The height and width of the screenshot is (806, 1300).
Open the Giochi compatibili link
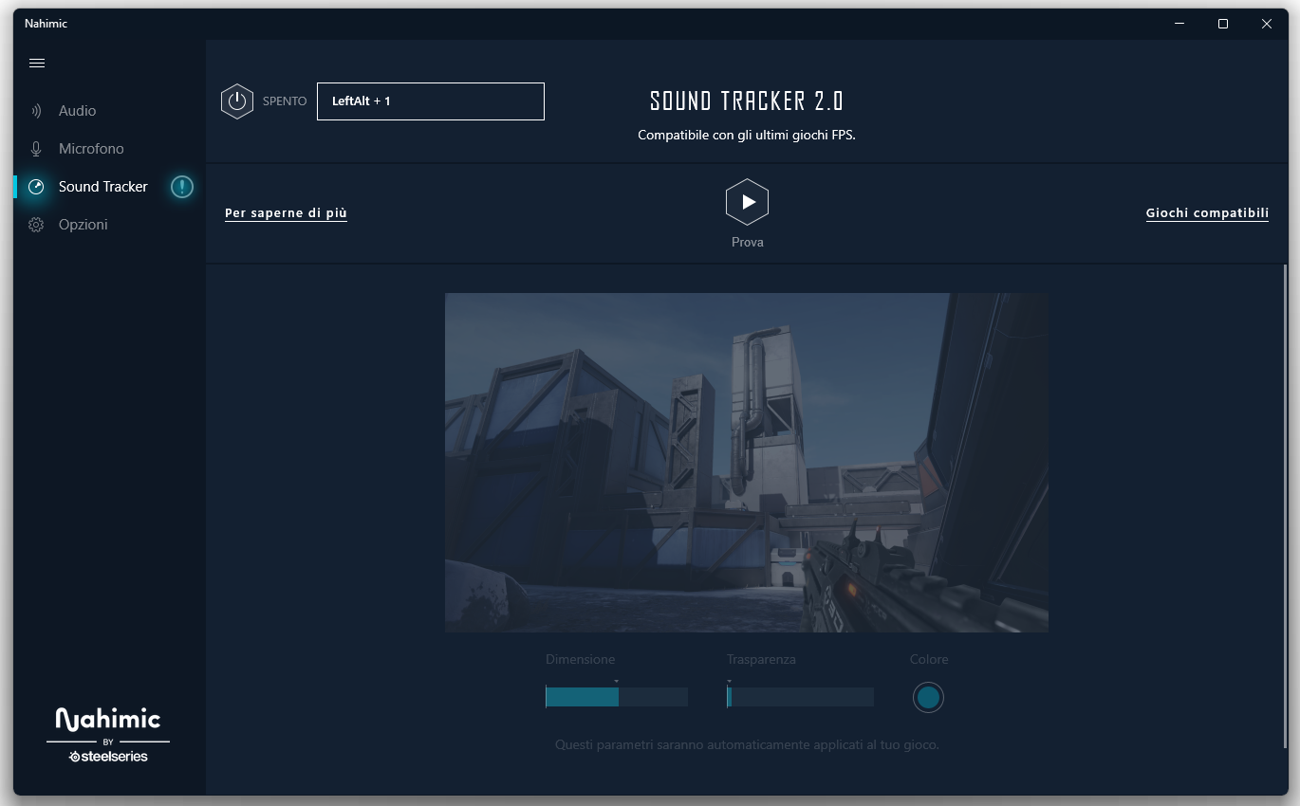[x=1207, y=213]
